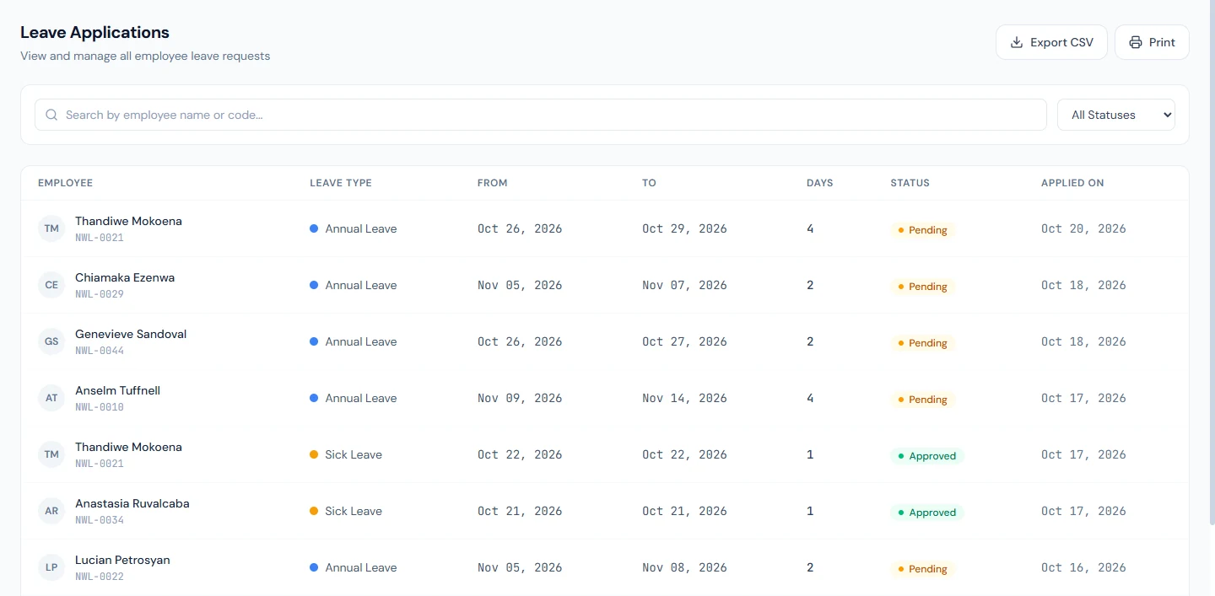Click Annual Leave in Lucian Petrosyan's row
The image size is (1215, 596).
coord(361,567)
